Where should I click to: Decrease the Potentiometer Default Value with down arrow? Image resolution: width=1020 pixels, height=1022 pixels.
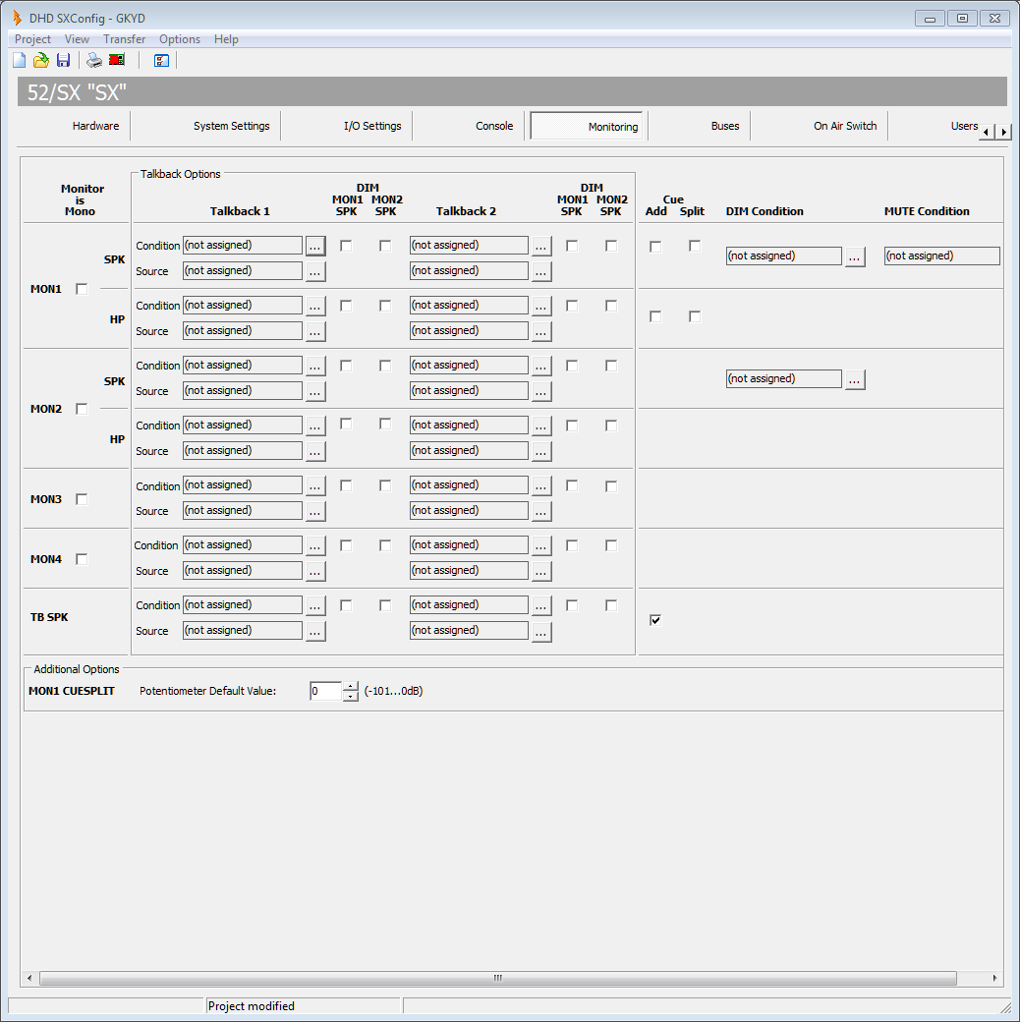(x=351, y=696)
